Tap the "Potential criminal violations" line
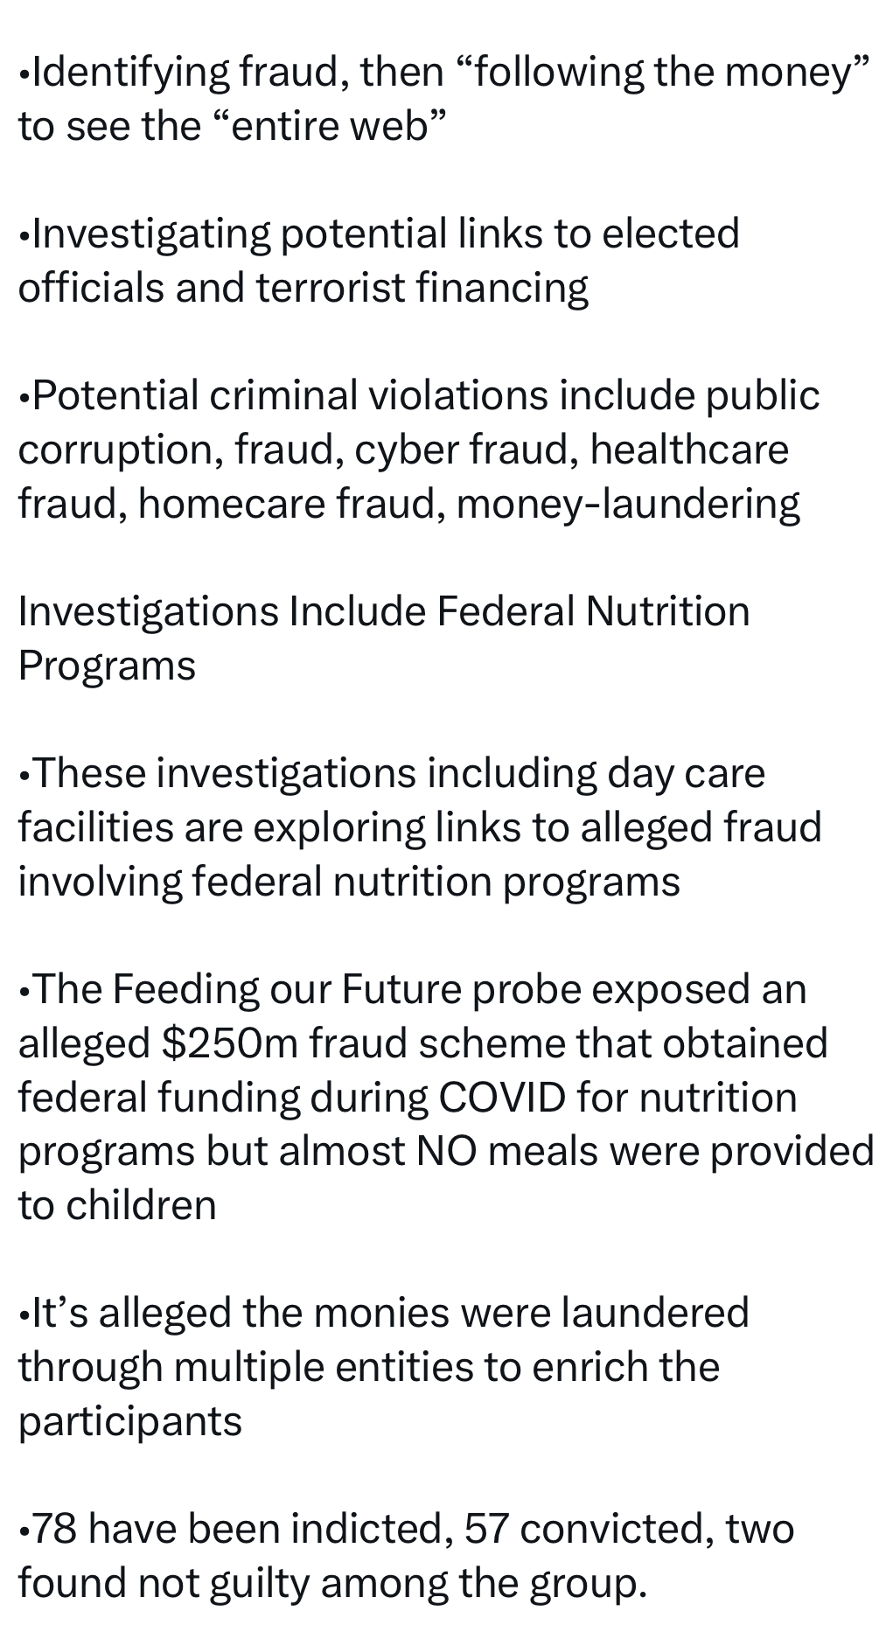The height and width of the screenshot is (1625, 886). click(418, 395)
